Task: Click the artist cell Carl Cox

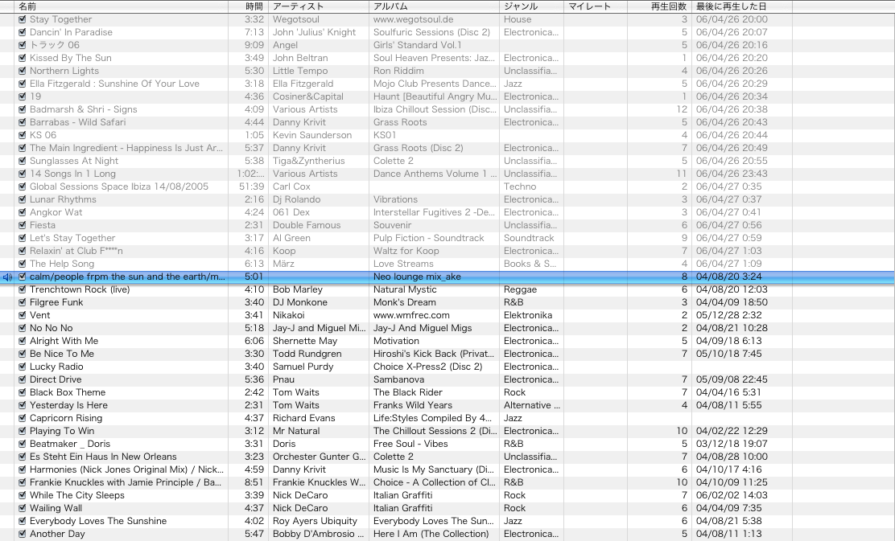Action: tap(291, 187)
